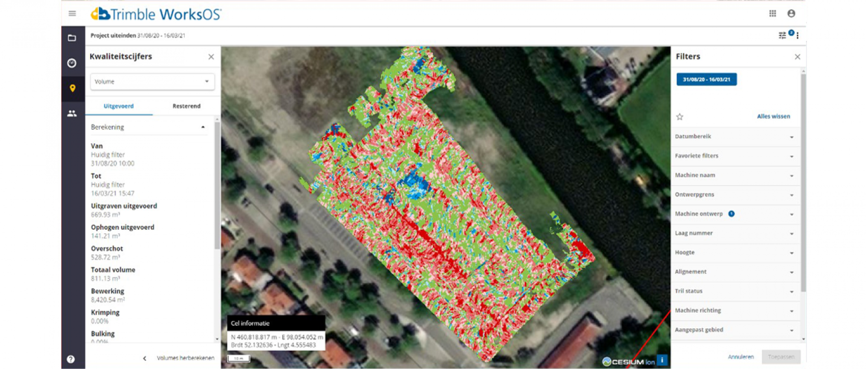Mark filter as favorite with star icon
Image resolution: width=866 pixels, height=369 pixels.
[x=680, y=117]
